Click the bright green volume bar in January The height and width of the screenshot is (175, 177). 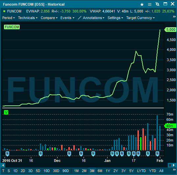point(141,144)
